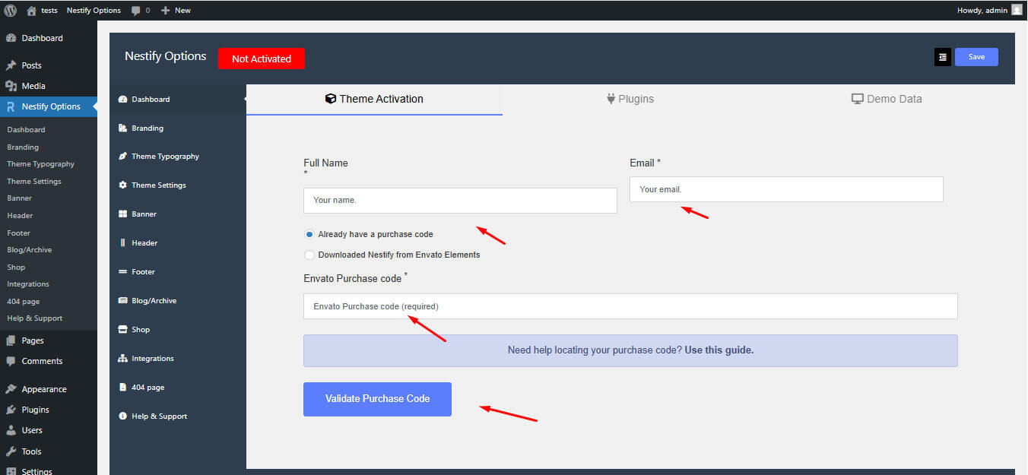Open Shop in WordPress submenu

point(16,268)
